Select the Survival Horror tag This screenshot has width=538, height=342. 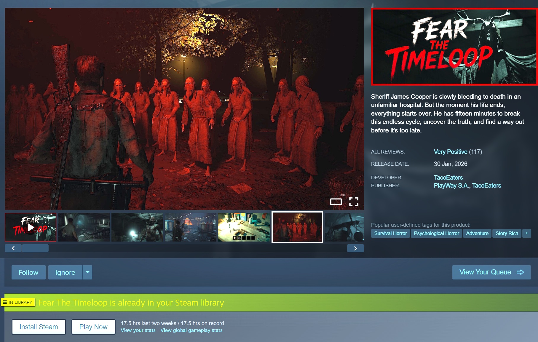390,233
